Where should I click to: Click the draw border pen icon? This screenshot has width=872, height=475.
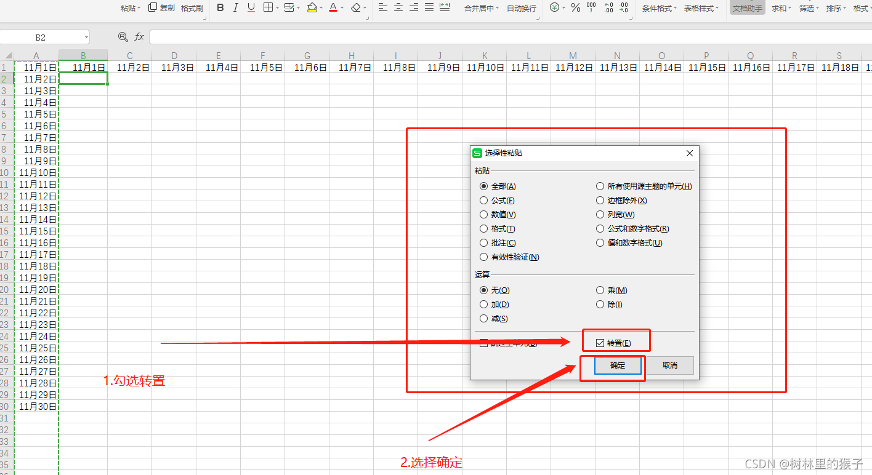coord(289,8)
